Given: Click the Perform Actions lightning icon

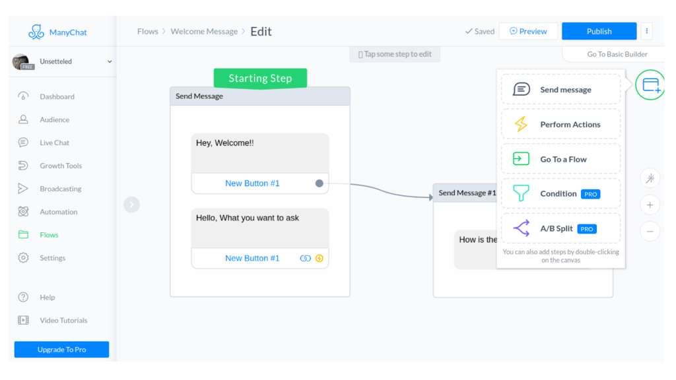Looking at the screenshot, I should tap(522, 124).
